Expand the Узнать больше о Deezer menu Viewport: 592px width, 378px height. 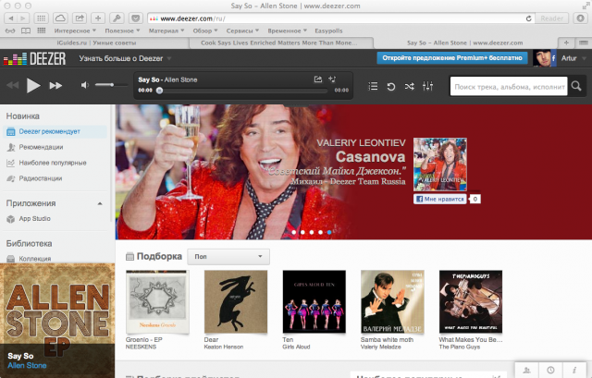click(125, 58)
